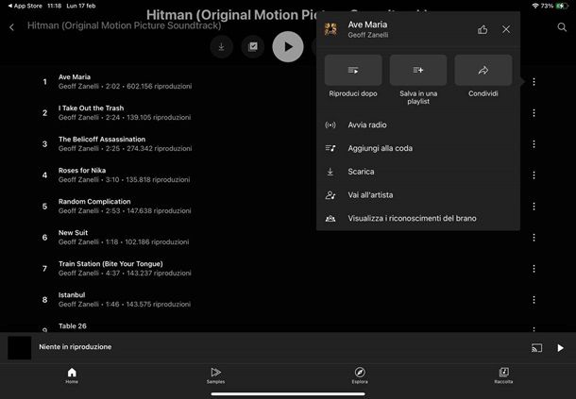Open search with the magnifier icon
Viewport: 576px width, 399px height.
(x=562, y=27)
